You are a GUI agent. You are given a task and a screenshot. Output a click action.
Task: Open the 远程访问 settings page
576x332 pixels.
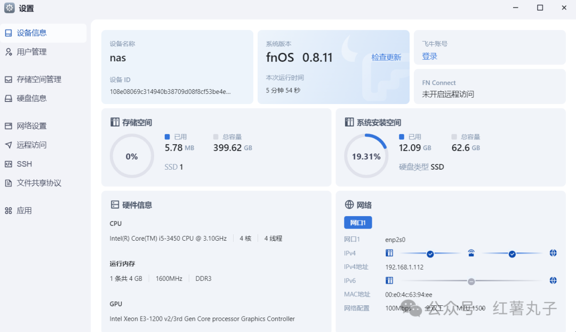[x=43, y=145]
